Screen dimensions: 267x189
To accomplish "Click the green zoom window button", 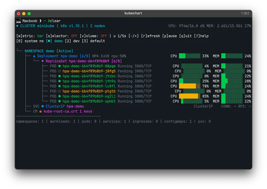I will [29, 13].
